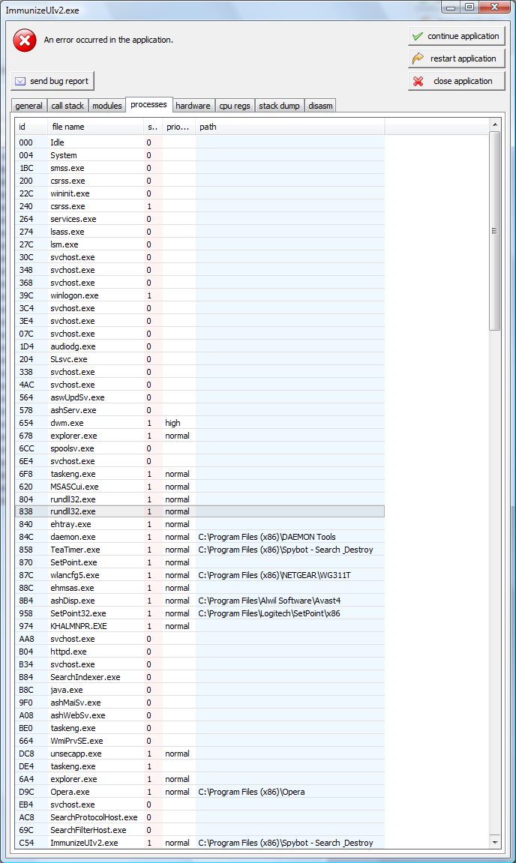Open the modules tab
Viewport: 516px width, 863px height.
pos(106,106)
